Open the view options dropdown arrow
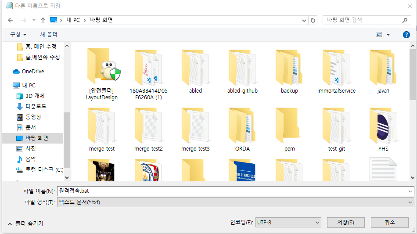The width and height of the screenshot is (417, 234). (x=388, y=35)
